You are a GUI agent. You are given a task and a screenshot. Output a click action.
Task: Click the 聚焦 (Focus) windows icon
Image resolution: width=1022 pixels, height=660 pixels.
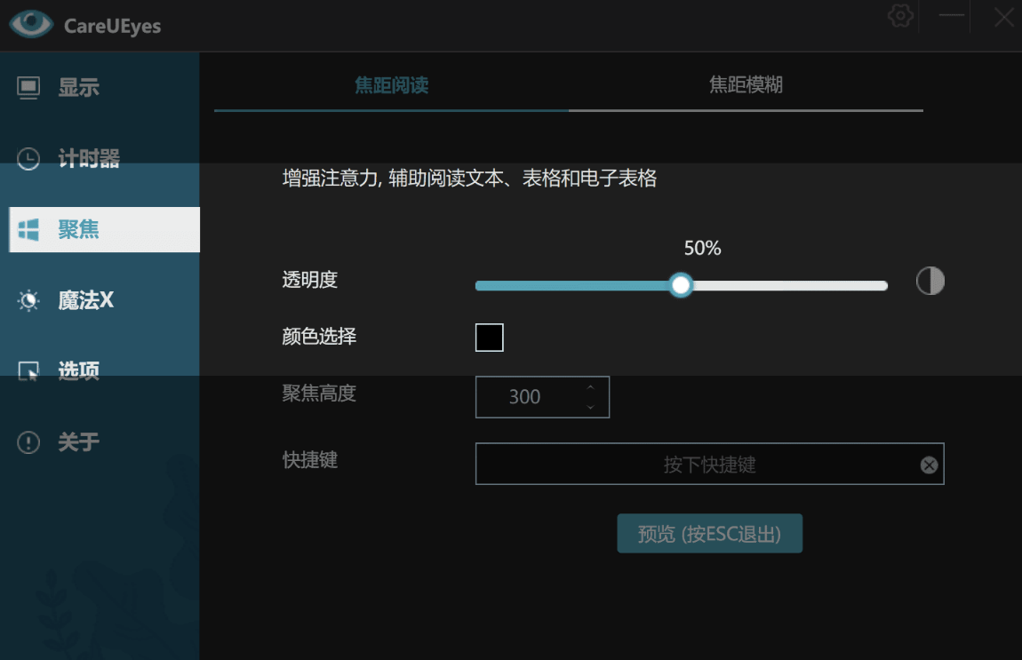[x=28, y=228]
